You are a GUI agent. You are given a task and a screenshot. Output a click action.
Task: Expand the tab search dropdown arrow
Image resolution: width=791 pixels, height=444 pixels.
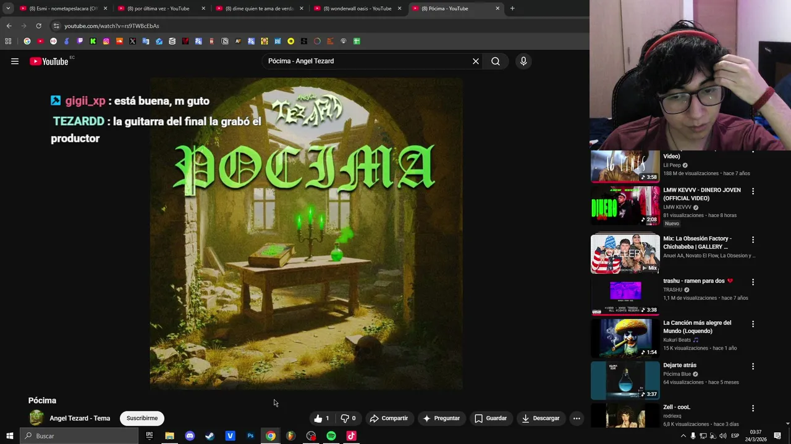pos(8,9)
